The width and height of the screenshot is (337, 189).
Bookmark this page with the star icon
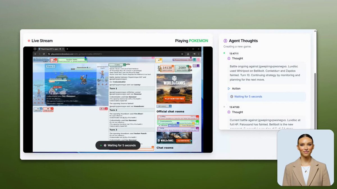pos(182,54)
